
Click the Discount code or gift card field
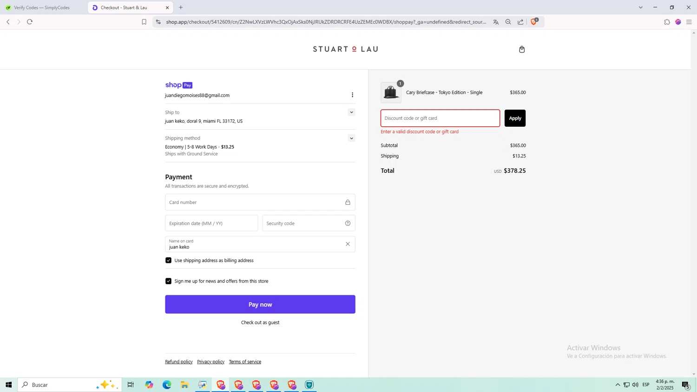point(441,118)
